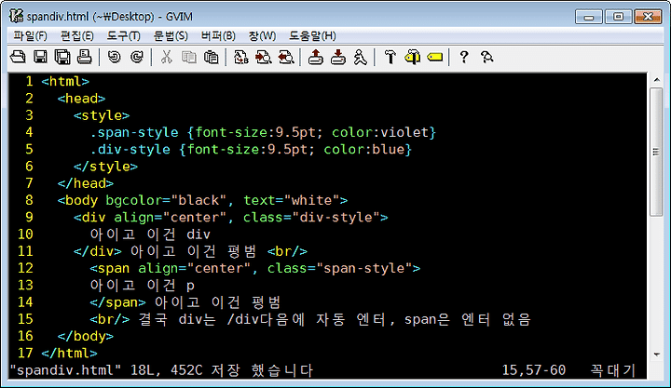Click the <br/> tag on line 15
671x388 pixels.
click(110, 319)
